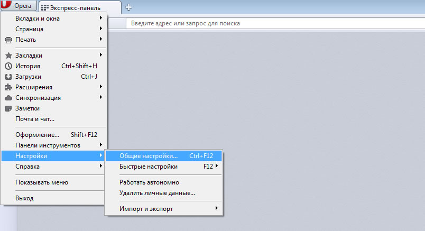Expand arrow next to Быстрые настройки F12
The image size is (425, 231).
[217, 166]
